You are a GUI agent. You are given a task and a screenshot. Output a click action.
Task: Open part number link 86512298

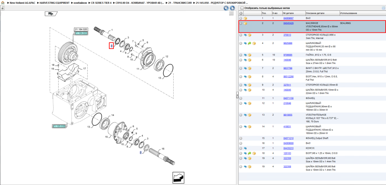[x=288, y=77]
